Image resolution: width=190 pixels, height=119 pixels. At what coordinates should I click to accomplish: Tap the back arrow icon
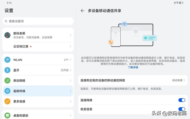[83, 11]
